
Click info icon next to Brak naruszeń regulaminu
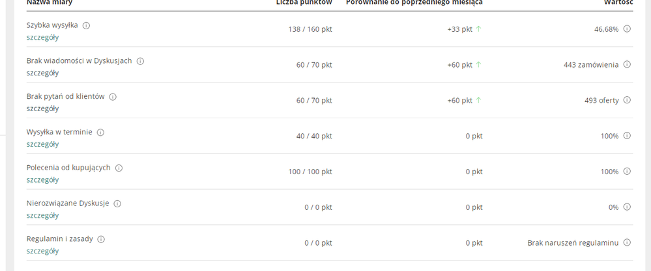coord(627,242)
